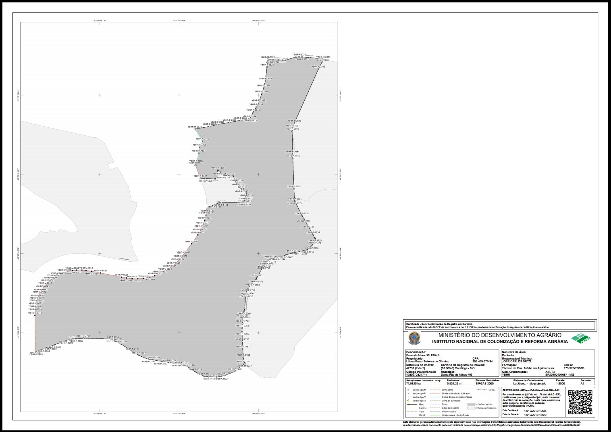Click the SIRGAS 2000 Sistema Geodésico entry

[x=484, y=383]
